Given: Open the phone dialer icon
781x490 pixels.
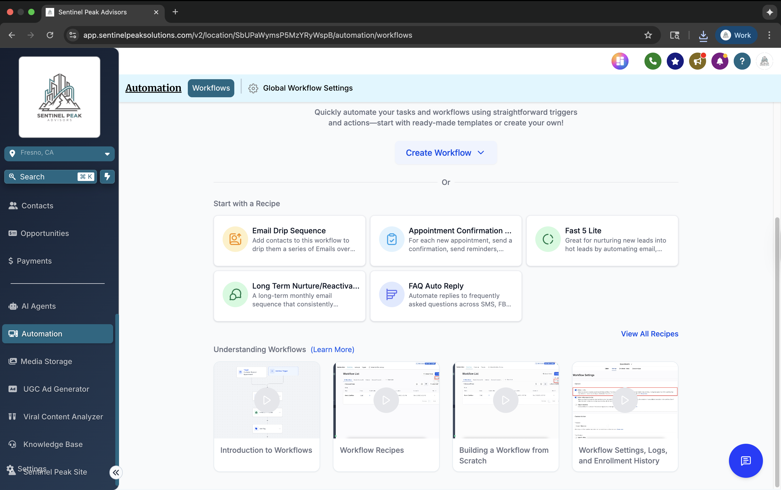Looking at the screenshot, I should point(652,61).
